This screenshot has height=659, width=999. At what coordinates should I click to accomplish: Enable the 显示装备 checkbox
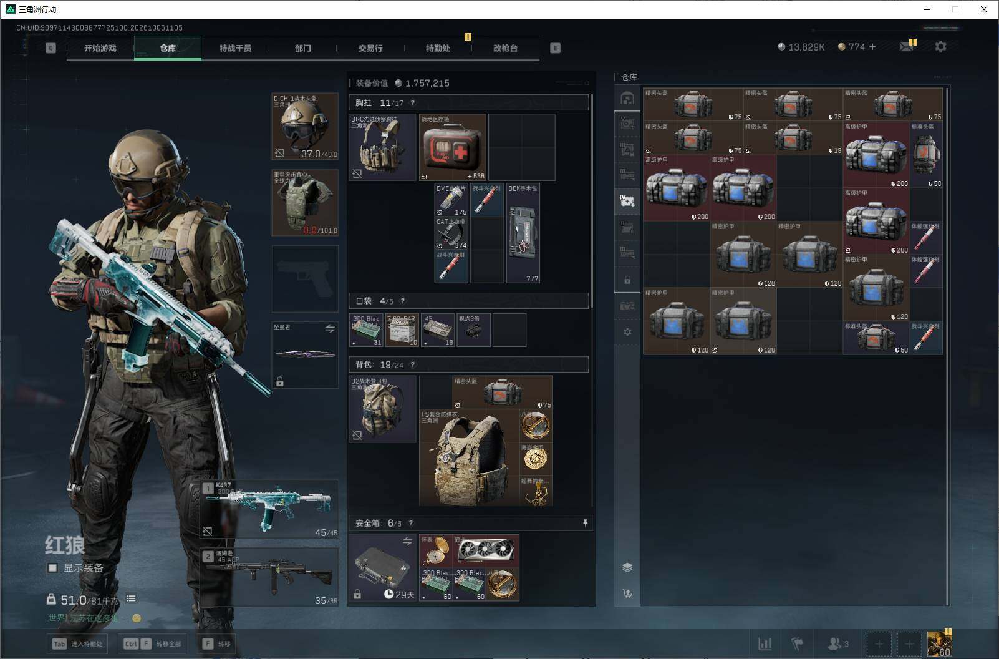click(53, 568)
